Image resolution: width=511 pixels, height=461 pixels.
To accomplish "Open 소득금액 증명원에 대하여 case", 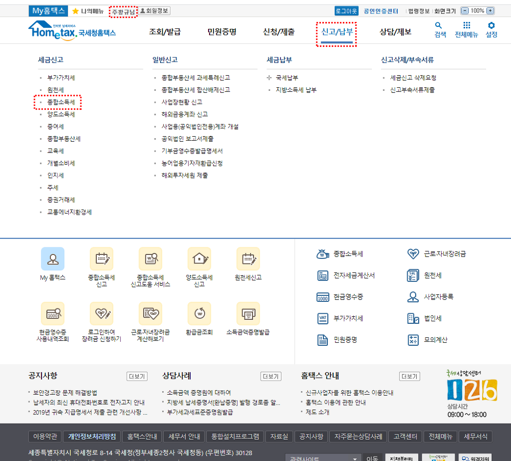I will (x=199, y=393).
